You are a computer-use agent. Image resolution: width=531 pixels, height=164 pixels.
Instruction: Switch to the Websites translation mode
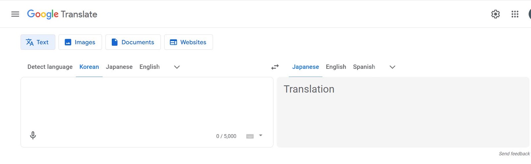188,42
